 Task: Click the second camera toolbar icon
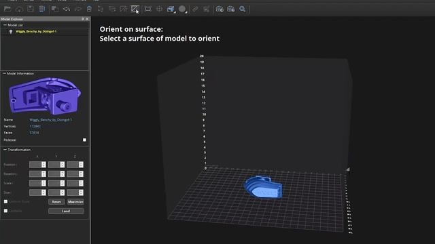click(x=231, y=9)
